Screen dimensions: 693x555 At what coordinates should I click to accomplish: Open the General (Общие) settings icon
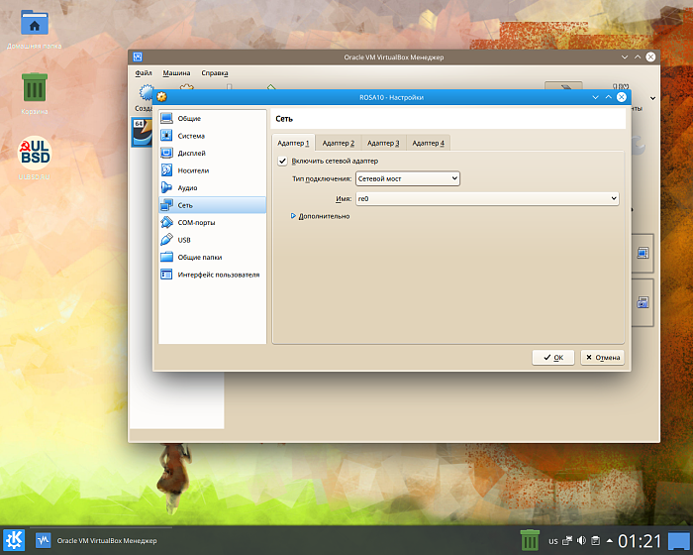(166, 118)
